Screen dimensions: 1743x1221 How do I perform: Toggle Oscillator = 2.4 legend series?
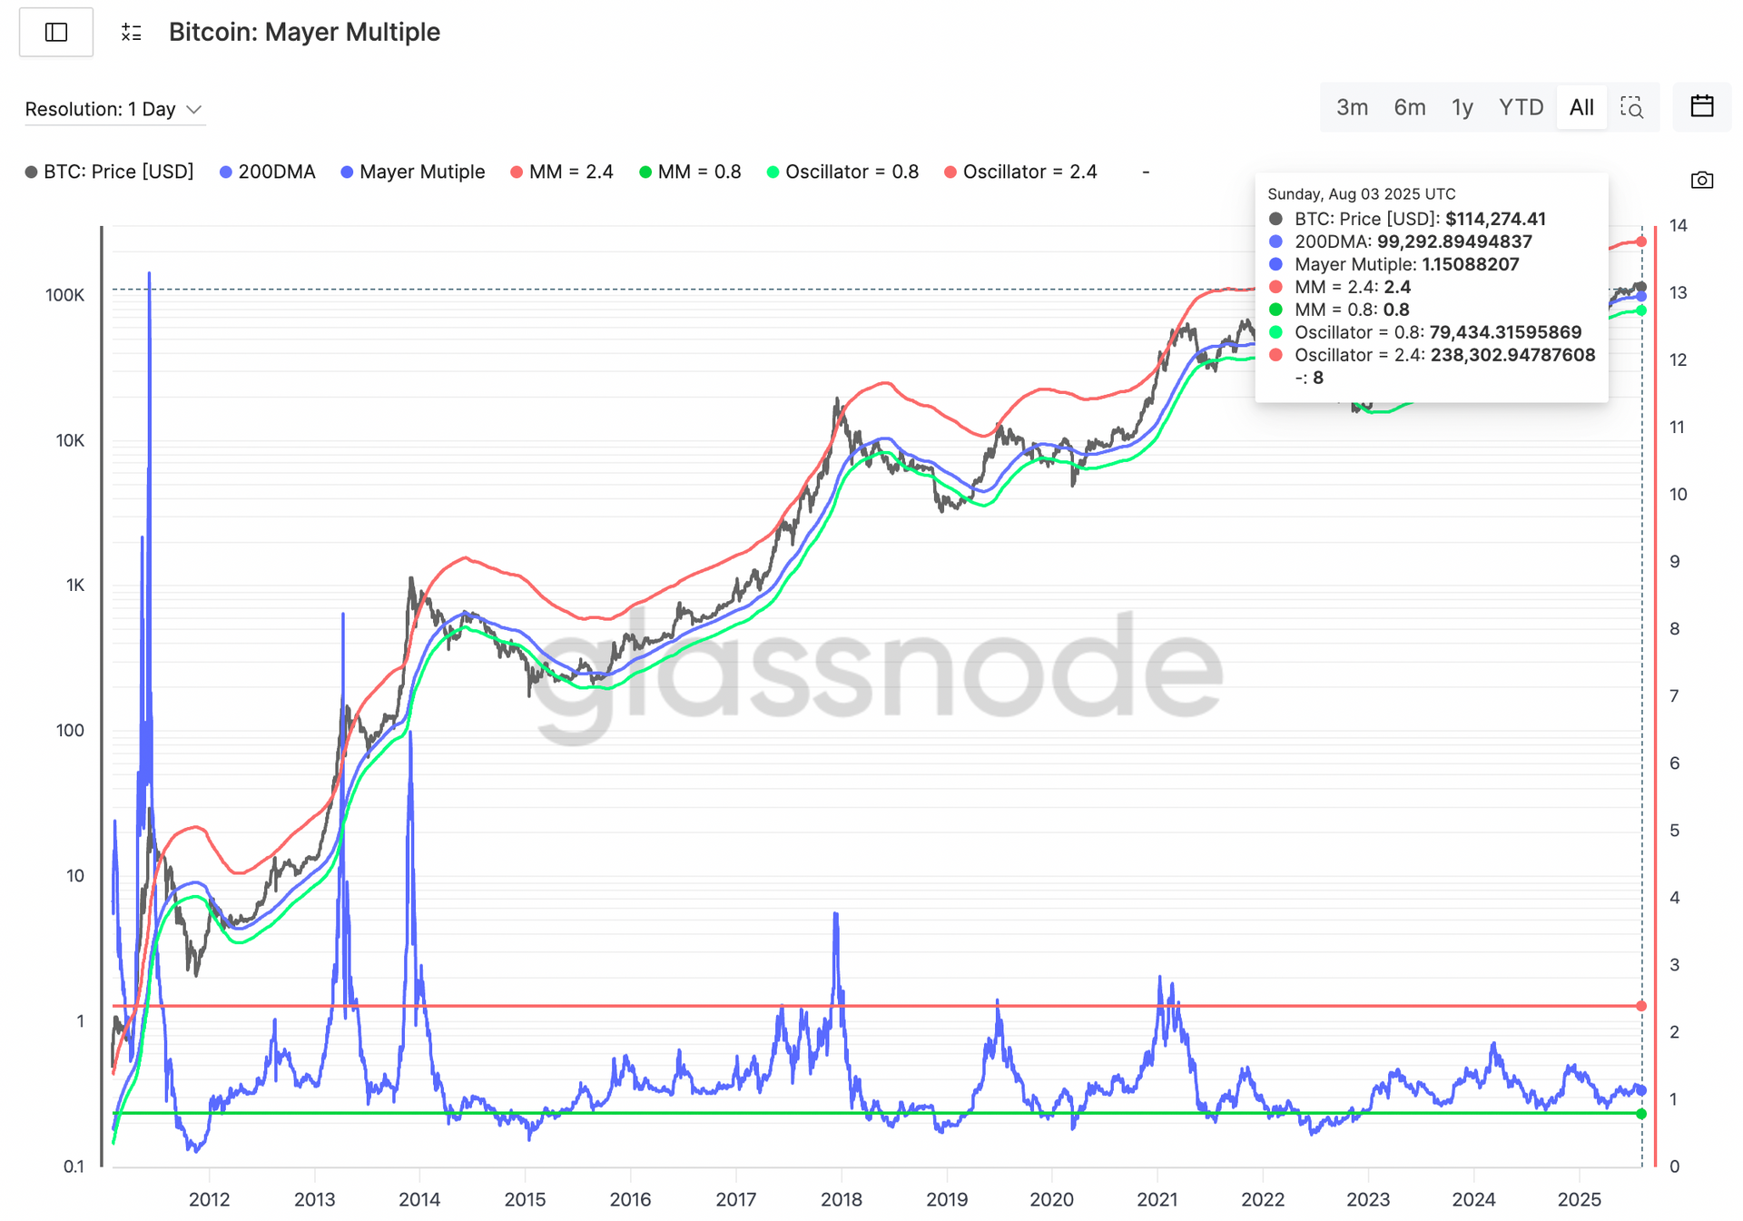(x=1020, y=172)
